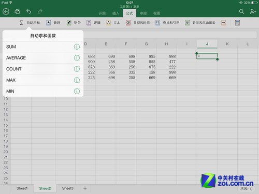This screenshot has width=259, height=194.
Task: Tap the back arrow icon
Action: [6, 11]
